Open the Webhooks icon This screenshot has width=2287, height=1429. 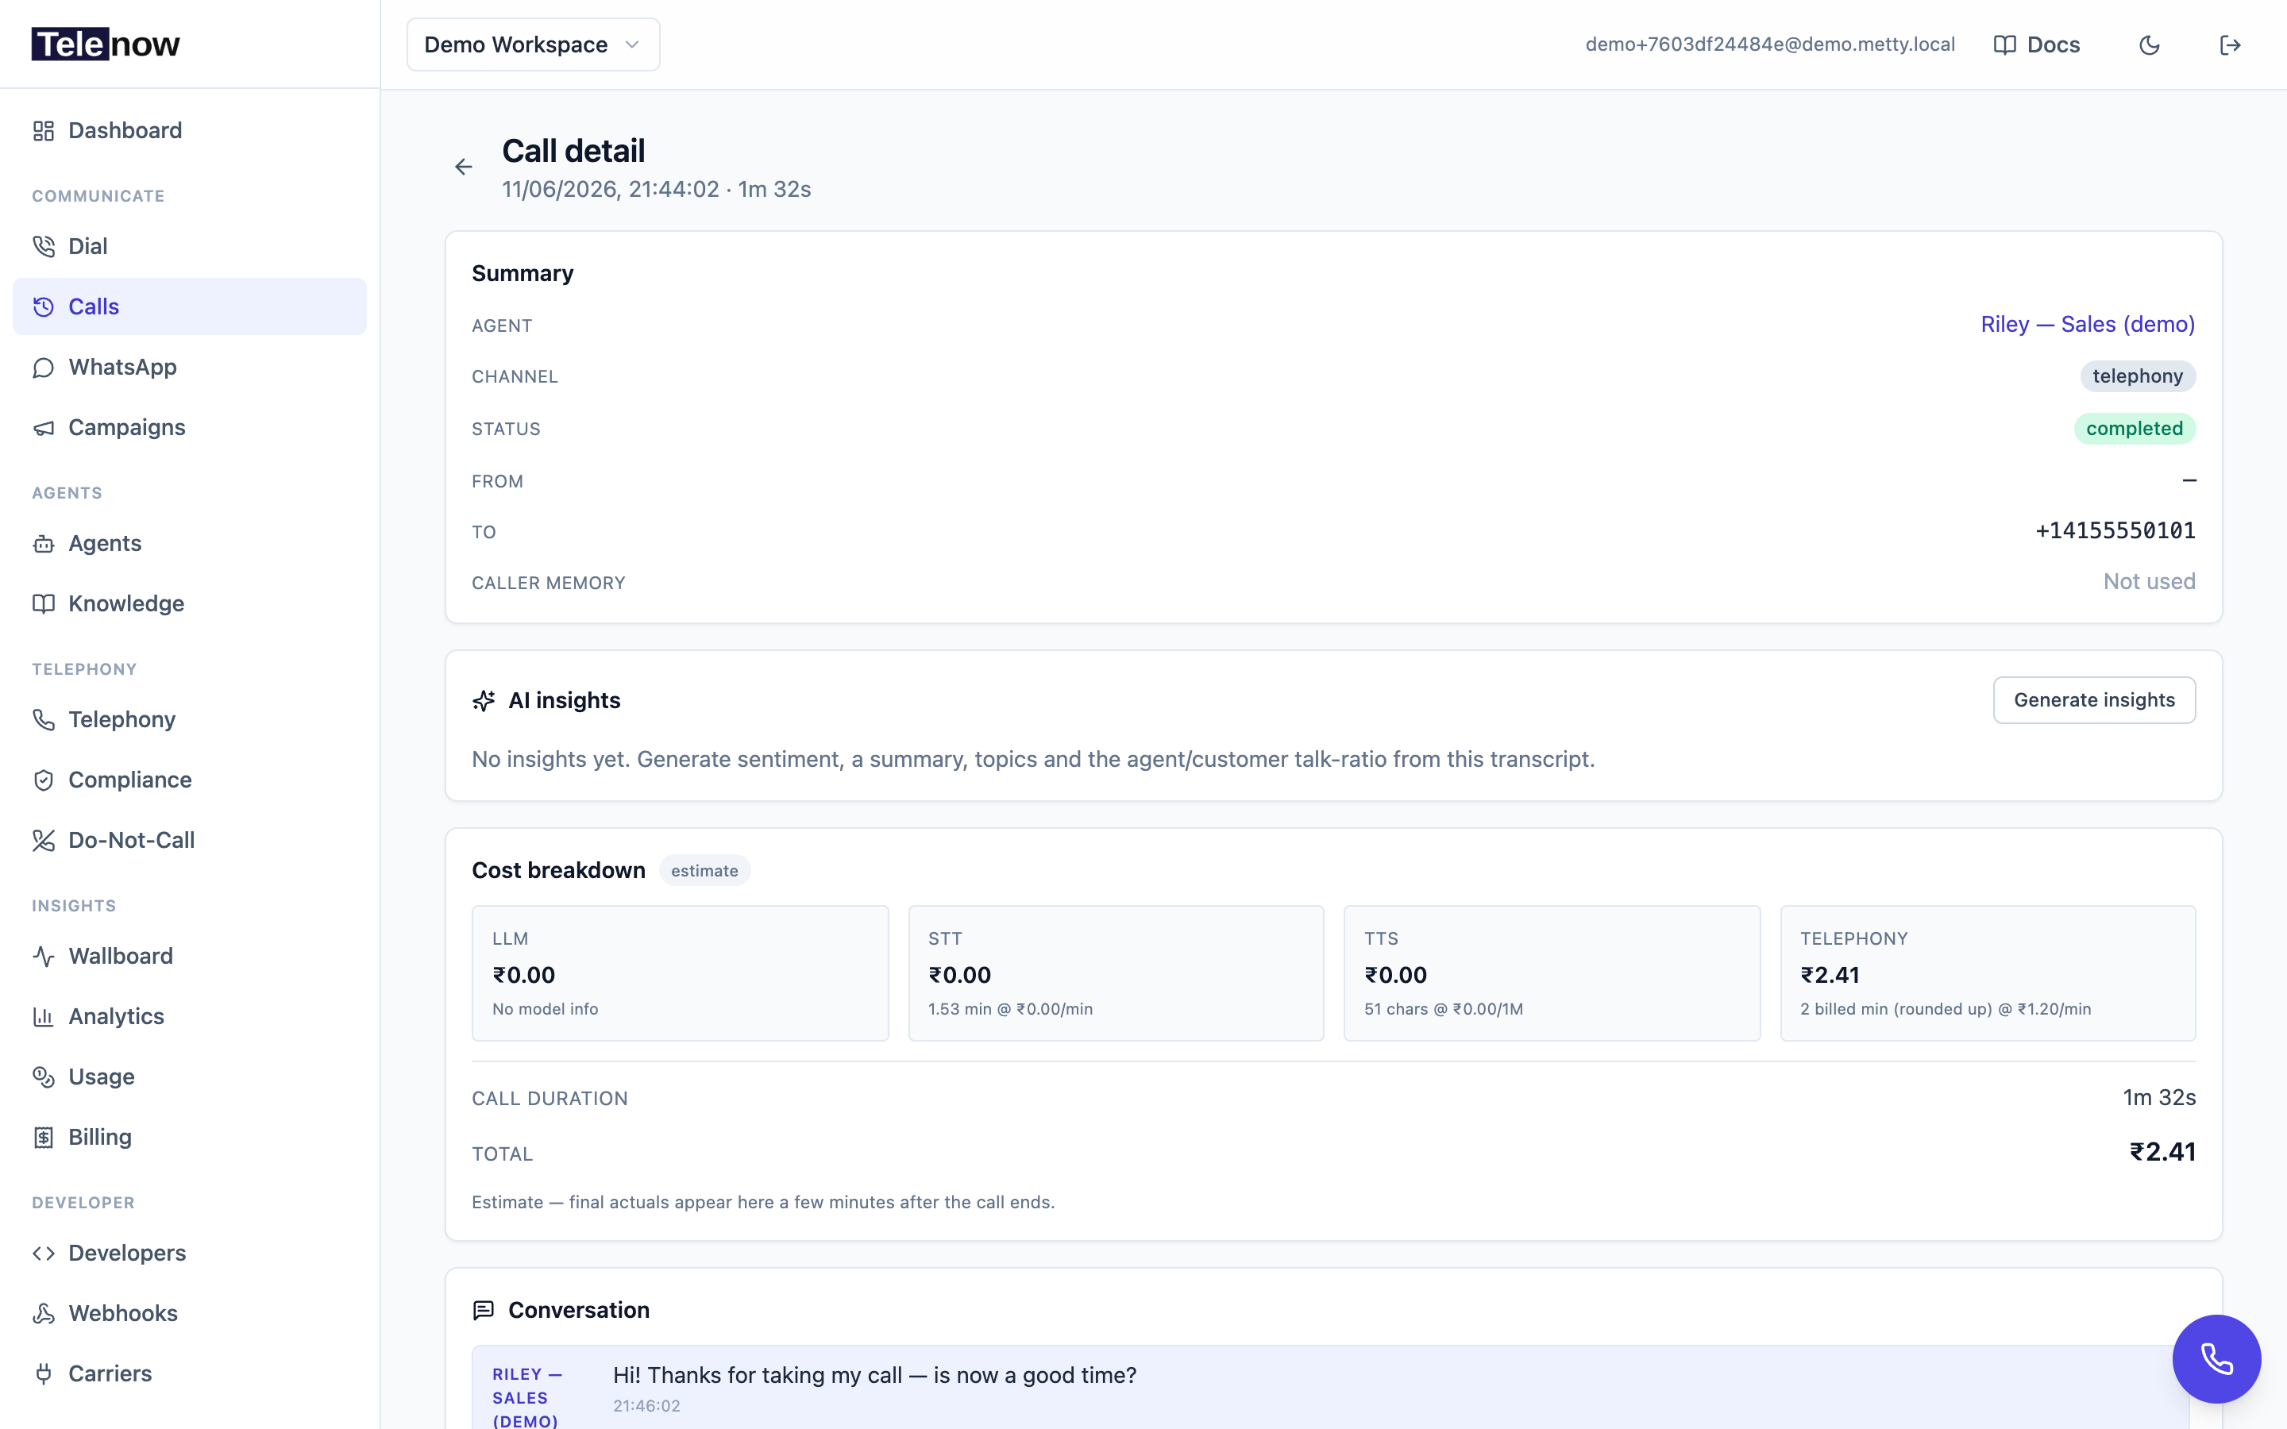point(44,1314)
